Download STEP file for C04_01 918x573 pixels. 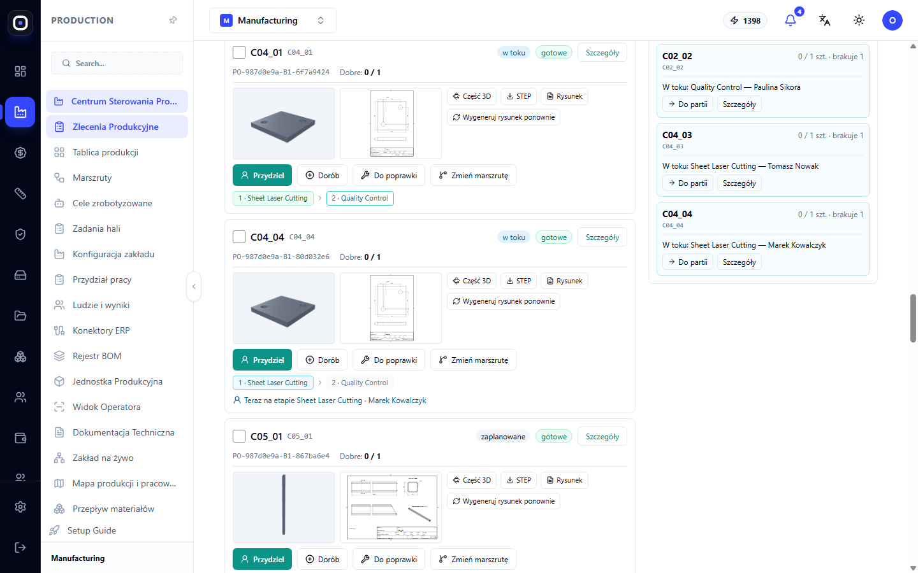(x=518, y=96)
